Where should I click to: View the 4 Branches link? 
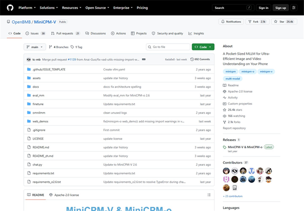(59, 47)
